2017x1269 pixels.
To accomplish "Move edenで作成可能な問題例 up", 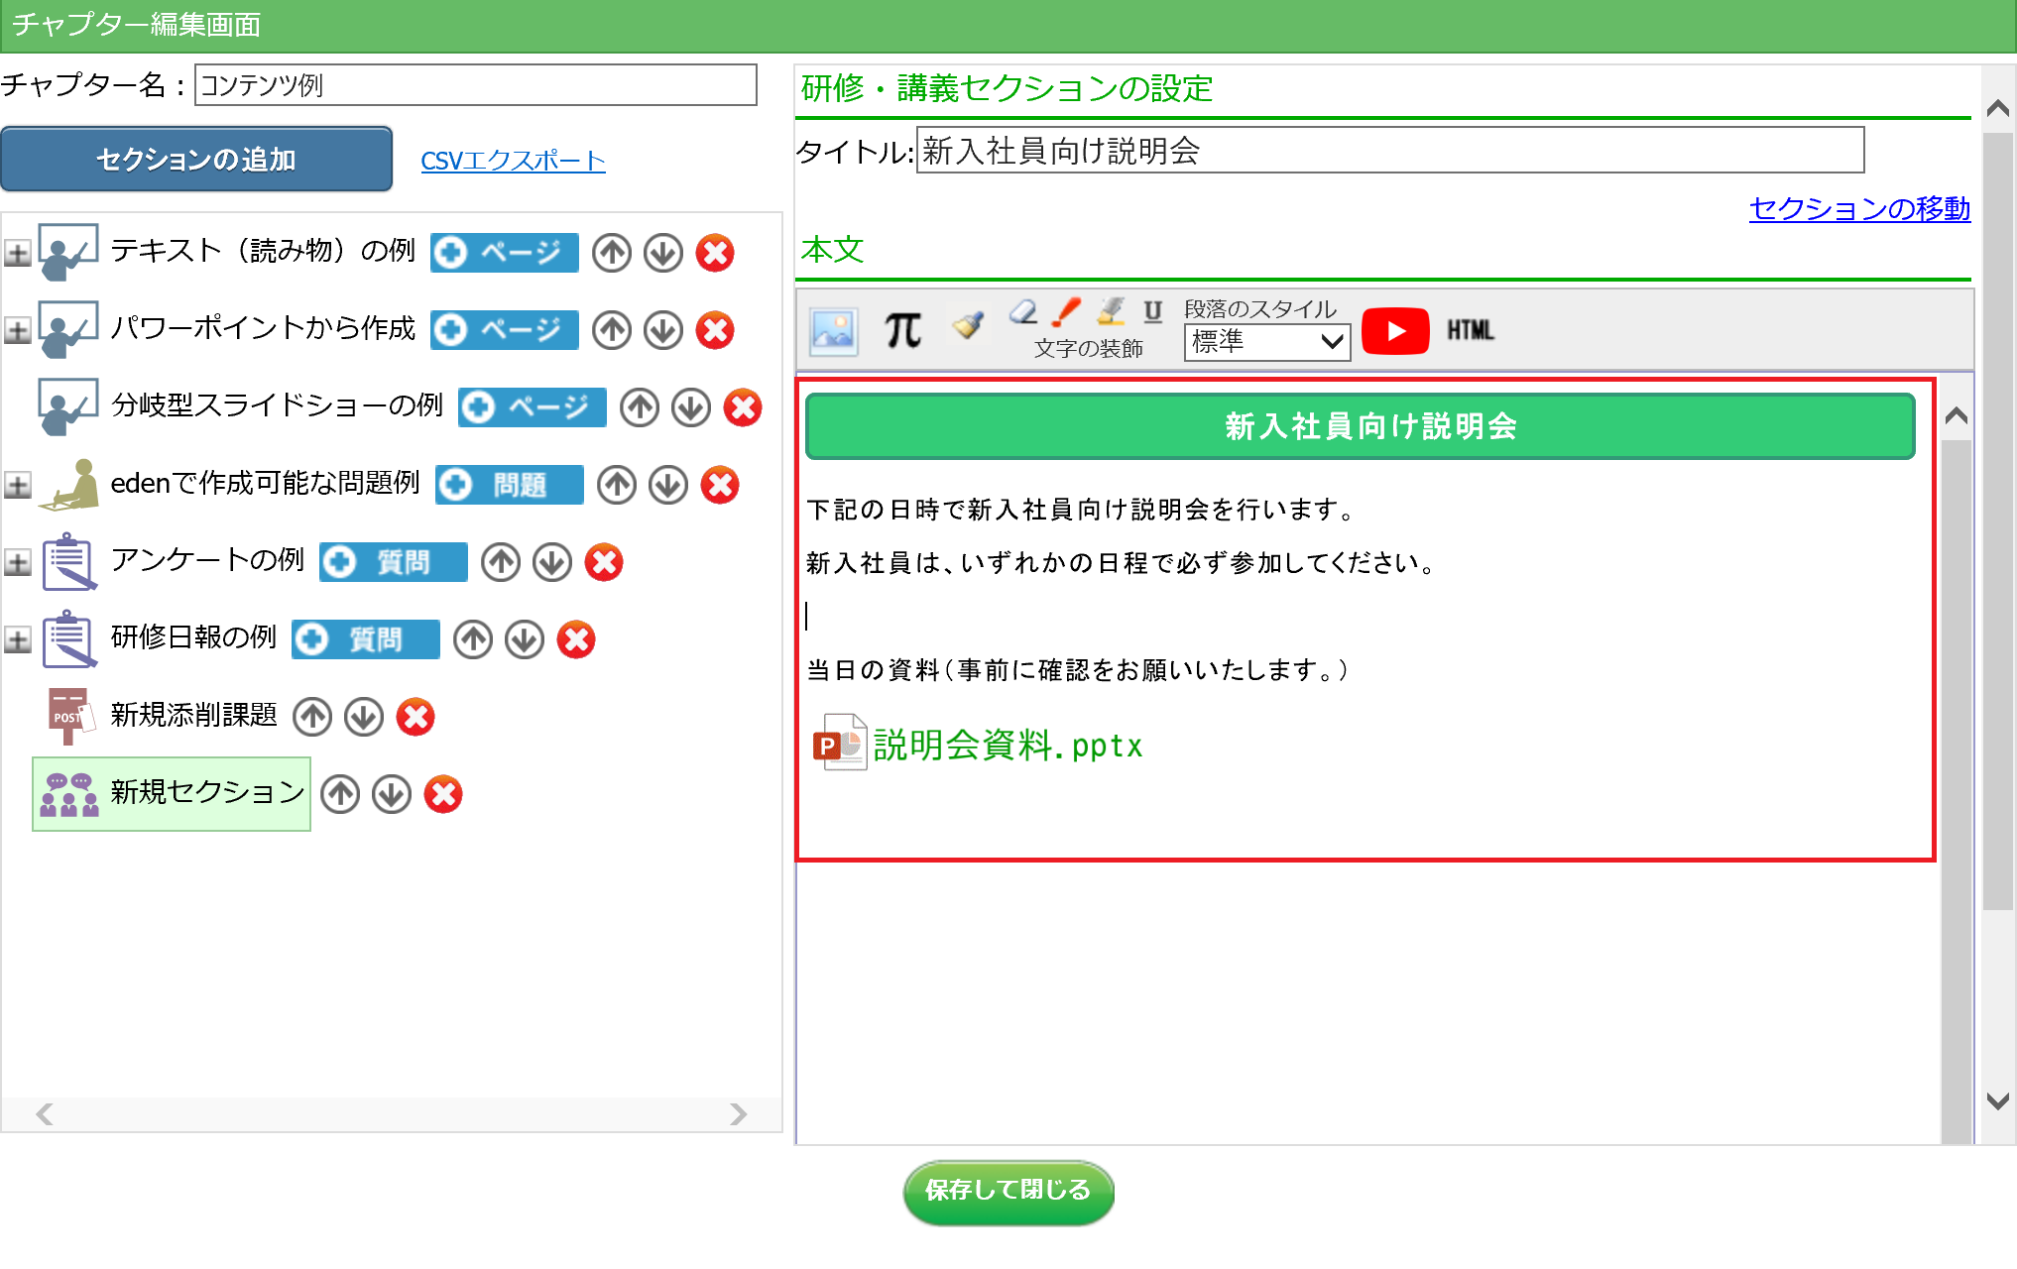I will click(x=617, y=485).
